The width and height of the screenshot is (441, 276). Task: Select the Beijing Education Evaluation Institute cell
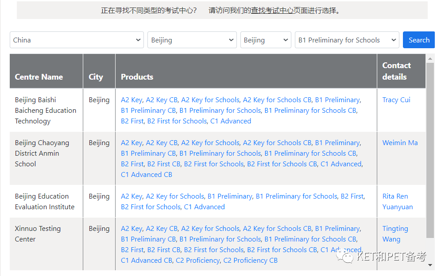coord(46,201)
